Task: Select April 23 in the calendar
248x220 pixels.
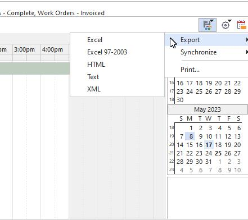Action: click(x=180, y=91)
